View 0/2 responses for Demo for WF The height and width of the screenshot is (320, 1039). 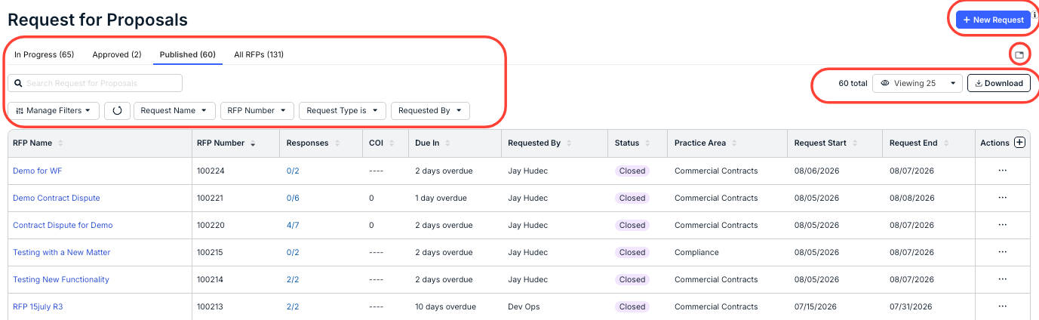(293, 171)
